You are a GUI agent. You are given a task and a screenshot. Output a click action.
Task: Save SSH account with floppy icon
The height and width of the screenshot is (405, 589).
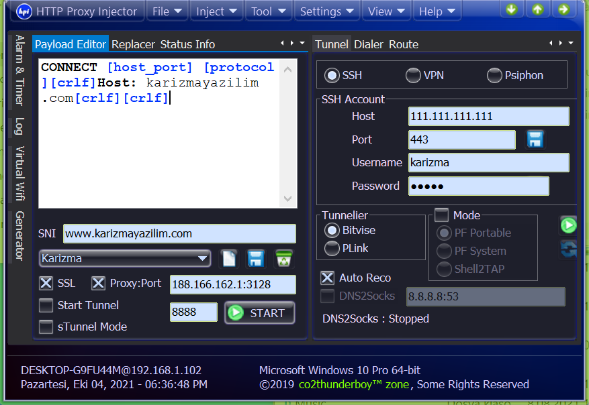[535, 139]
